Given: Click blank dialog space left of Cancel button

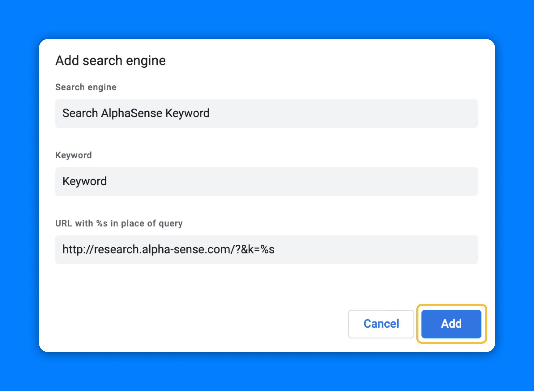Looking at the screenshot, I should coord(203,324).
